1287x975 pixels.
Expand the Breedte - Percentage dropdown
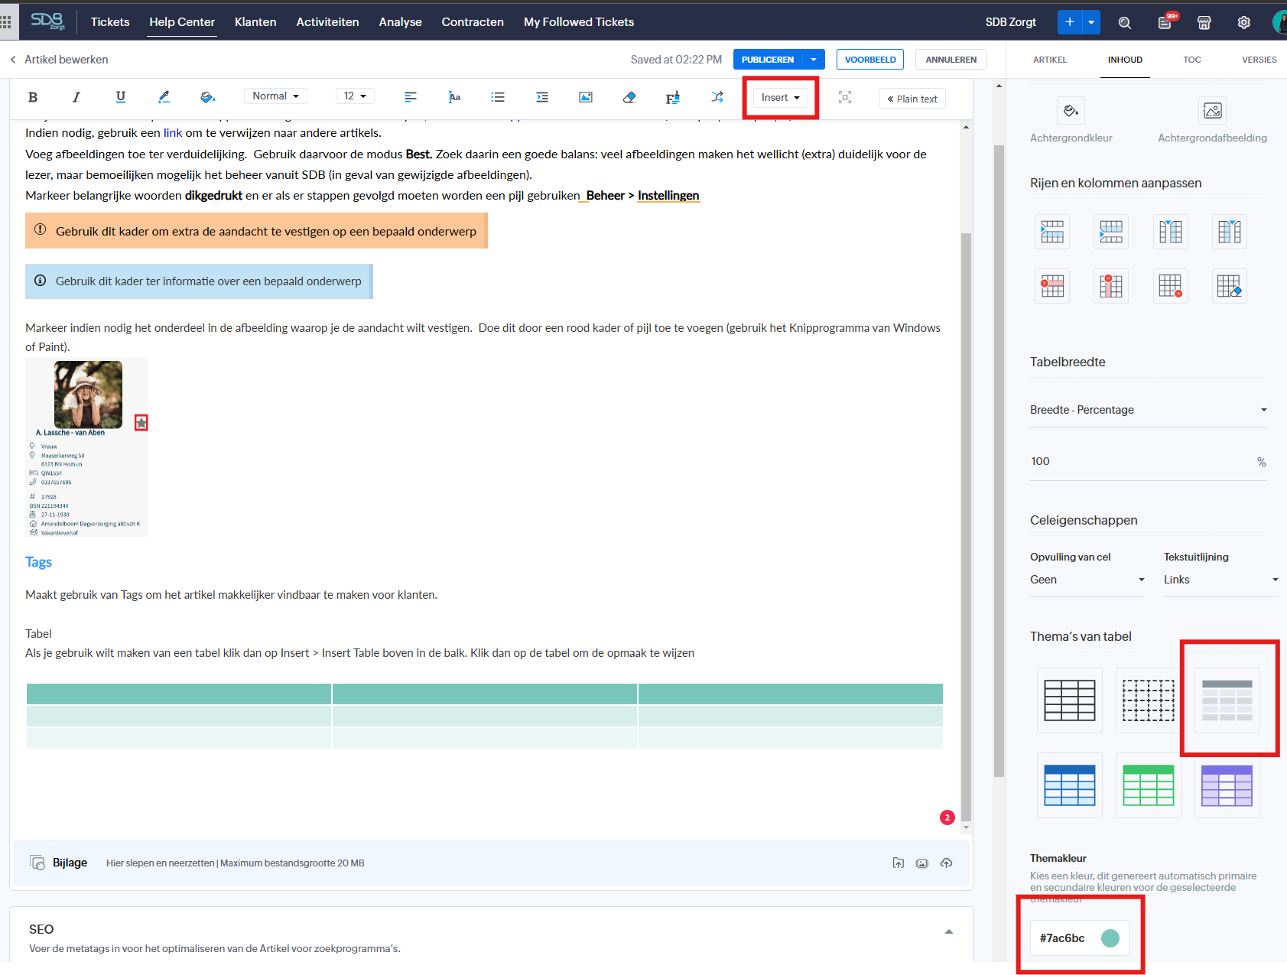coord(1148,410)
